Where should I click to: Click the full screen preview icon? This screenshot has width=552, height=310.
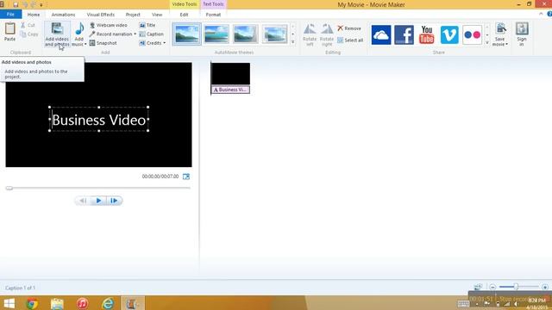(186, 177)
